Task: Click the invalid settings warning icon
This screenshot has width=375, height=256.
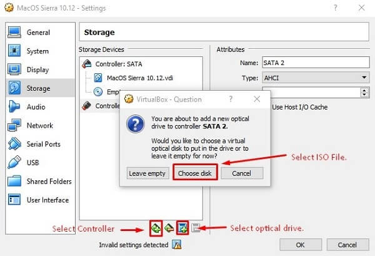Action: 177,245
